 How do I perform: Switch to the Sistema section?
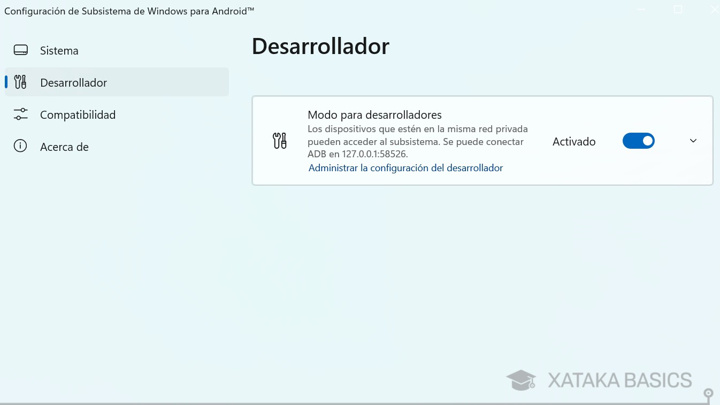point(59,50)
